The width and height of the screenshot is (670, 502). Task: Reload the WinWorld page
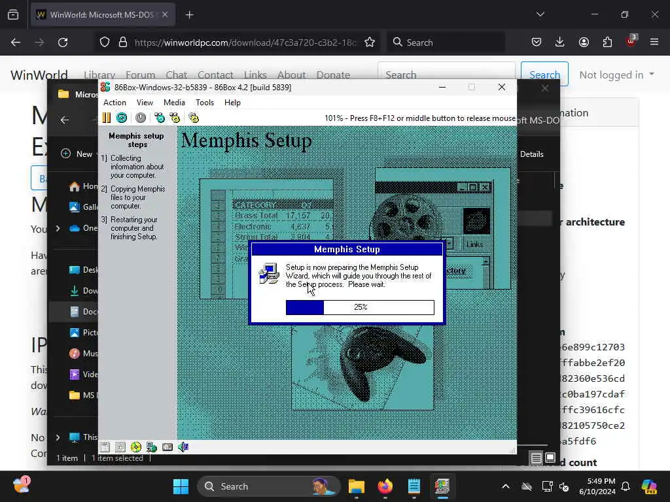pyautogui.click(x=63, y=42)
